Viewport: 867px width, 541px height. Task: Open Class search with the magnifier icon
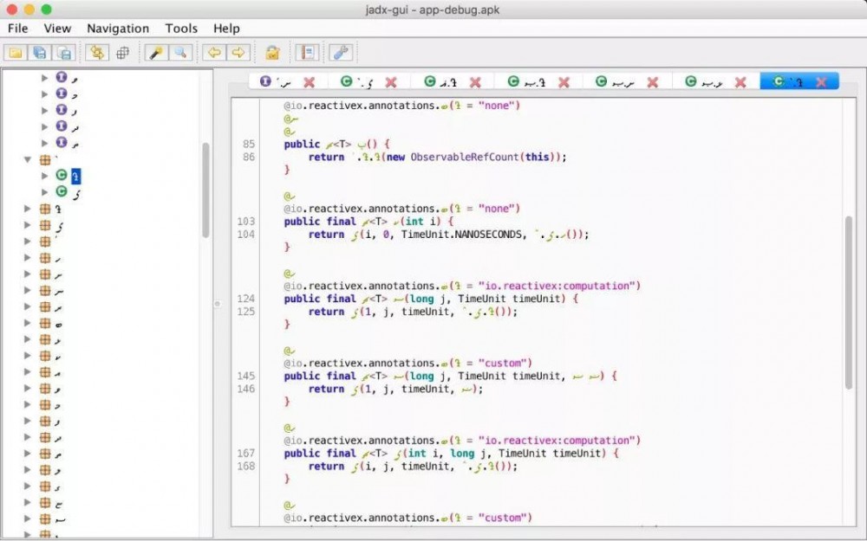click(181, 53)
